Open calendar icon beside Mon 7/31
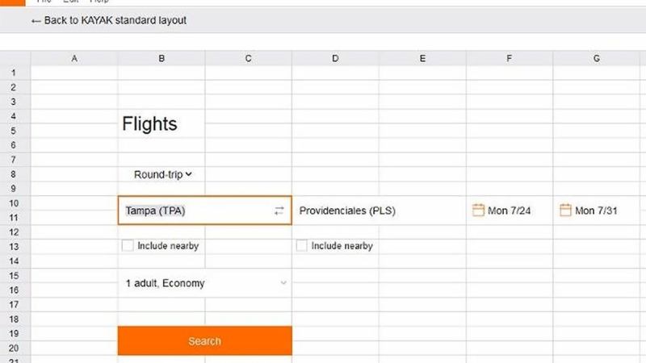 pos(565,211)
